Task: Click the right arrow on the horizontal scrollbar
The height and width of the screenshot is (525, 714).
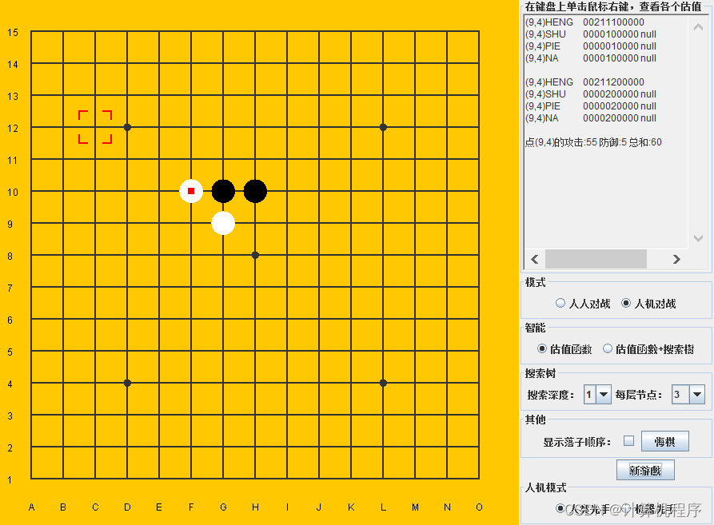Action: click(676, 259)
